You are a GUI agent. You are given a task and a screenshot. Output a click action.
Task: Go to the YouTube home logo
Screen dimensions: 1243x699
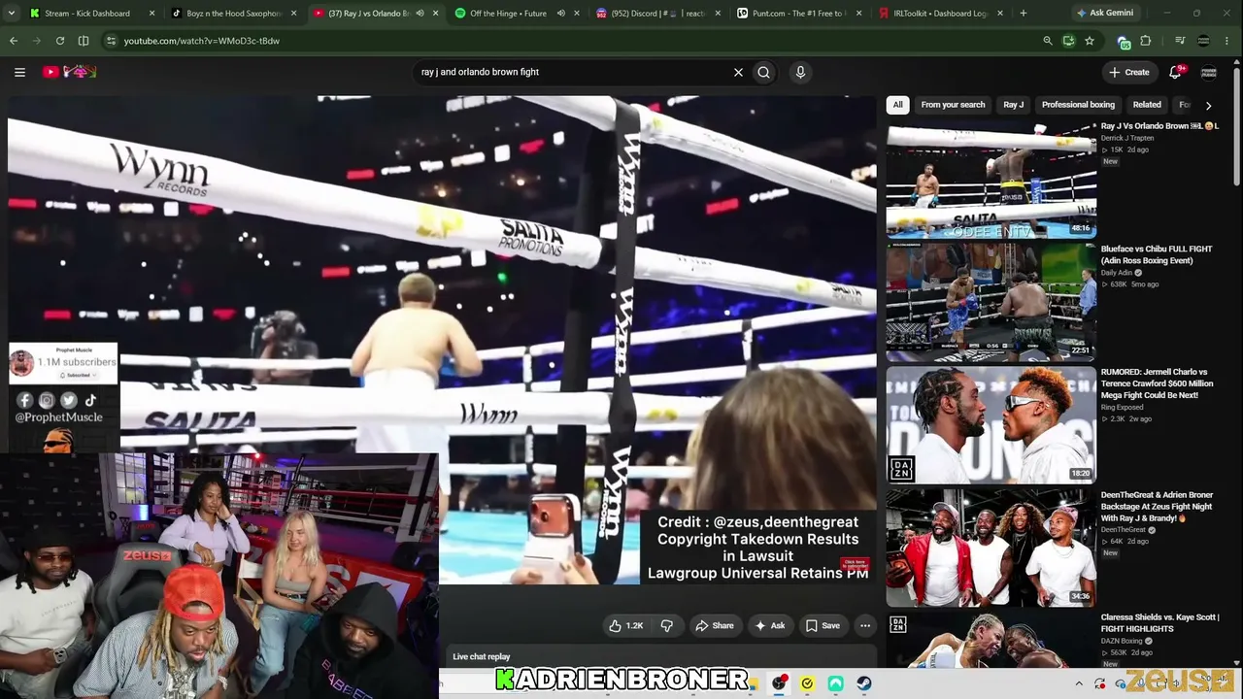pyautogui.click(x=70, y=72)
